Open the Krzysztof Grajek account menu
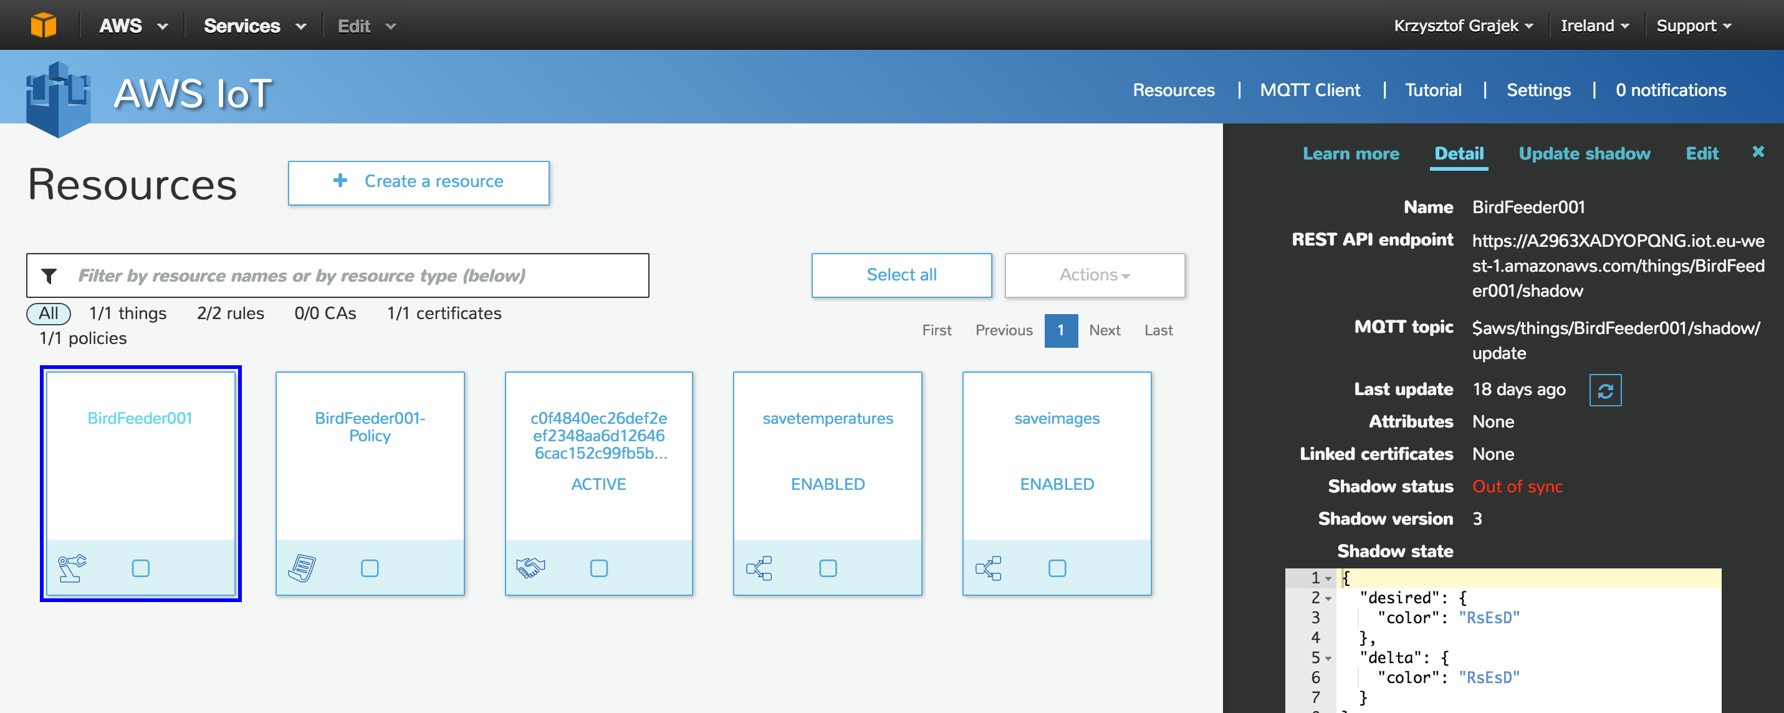The height and width of the screenshot is (713, 1784). point(1464,26)
